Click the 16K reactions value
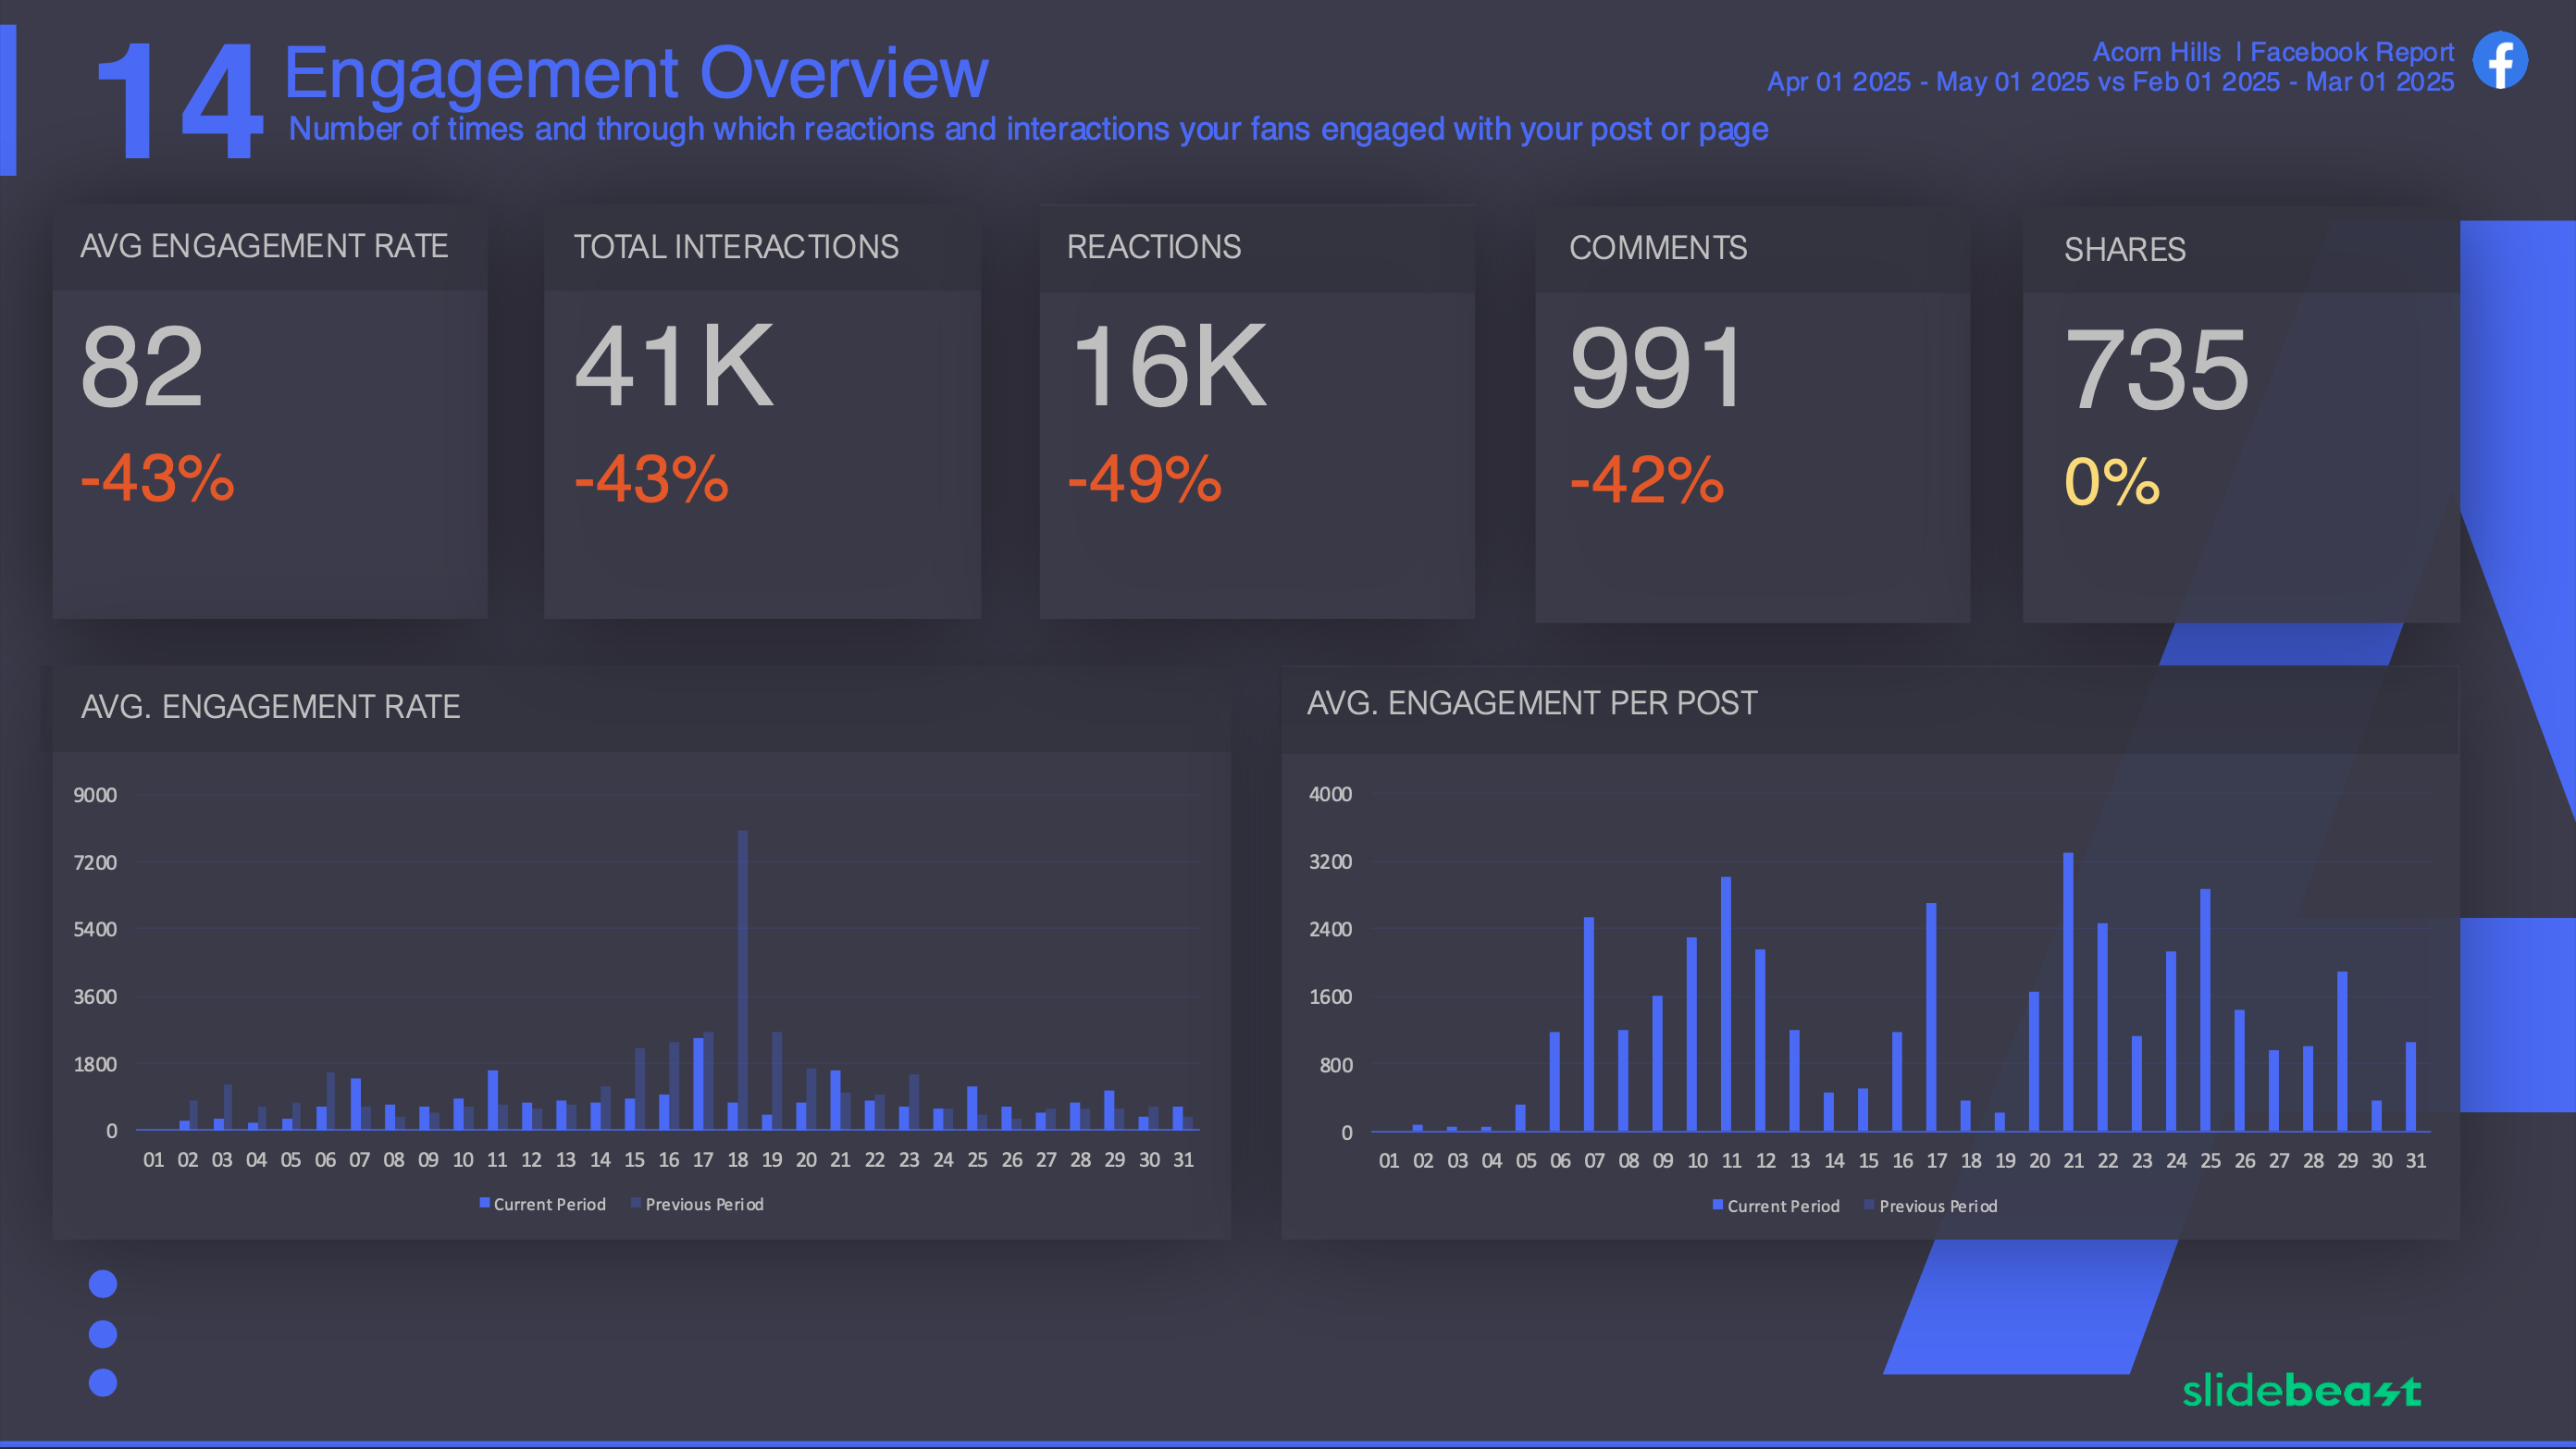 click(x=1168, y=367)
